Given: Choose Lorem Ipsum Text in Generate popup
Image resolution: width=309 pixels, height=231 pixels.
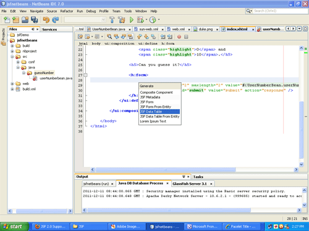Looking at the screenshot, I should (x=159, y=121).
